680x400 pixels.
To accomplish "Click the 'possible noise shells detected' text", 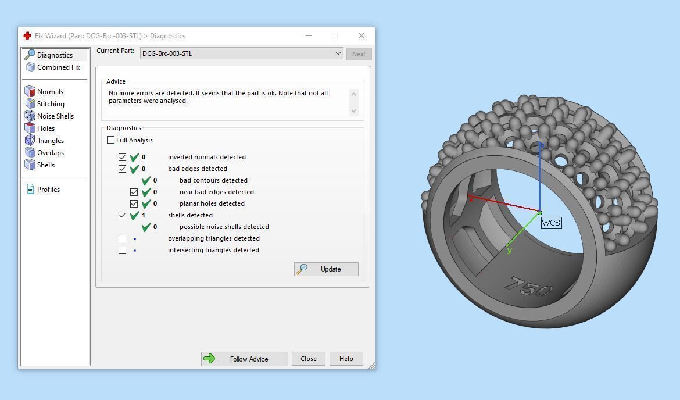I will (224, 227).
